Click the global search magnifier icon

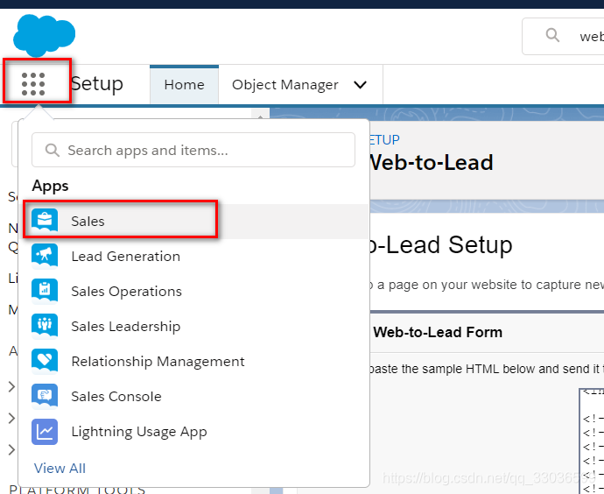click(x=552, y=35)
